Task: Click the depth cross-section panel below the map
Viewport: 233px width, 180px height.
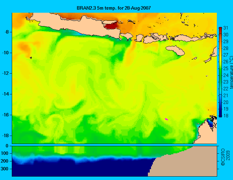Action: pos(114,161)
